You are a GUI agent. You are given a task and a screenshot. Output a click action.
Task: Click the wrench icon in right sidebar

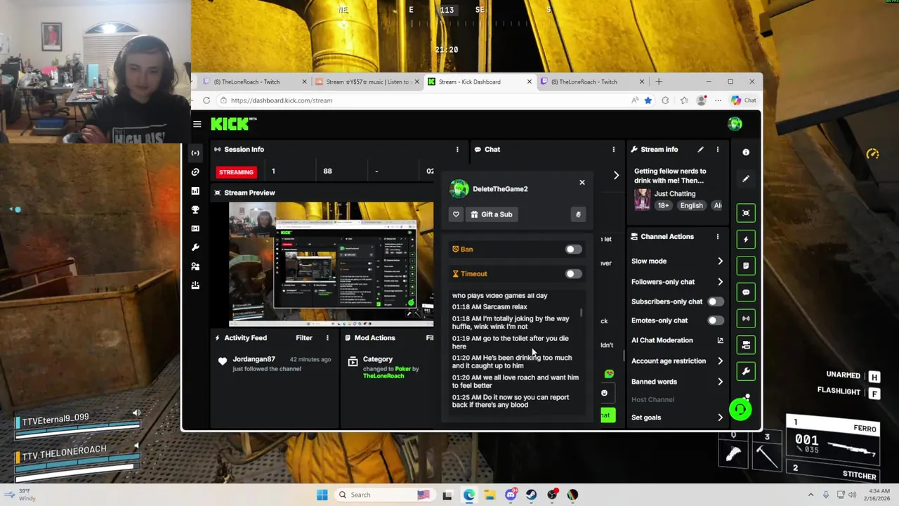pos(746,371)
